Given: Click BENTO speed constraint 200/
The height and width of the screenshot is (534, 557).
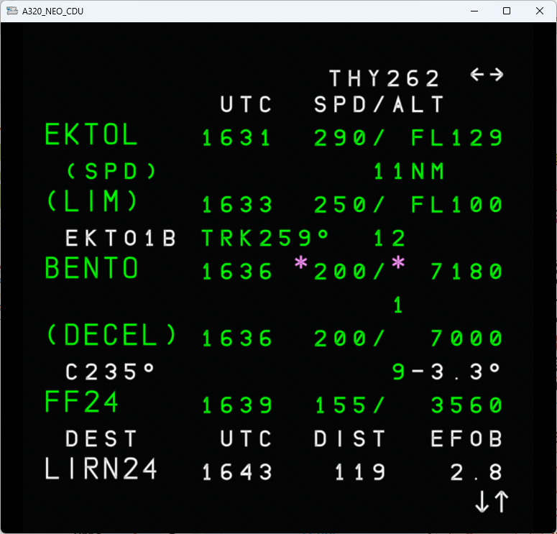Looking at the screenshot, I should click(349, 272).
